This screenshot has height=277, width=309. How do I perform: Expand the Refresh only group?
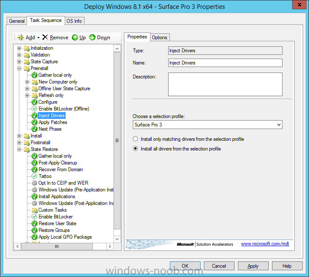tap(27, 95)
